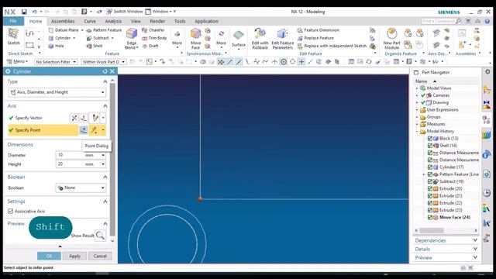The width and height of the screenshot is (496, 279).
Task: Toggle Move Face (24) checkbox
Action: (x=430, y=217)
